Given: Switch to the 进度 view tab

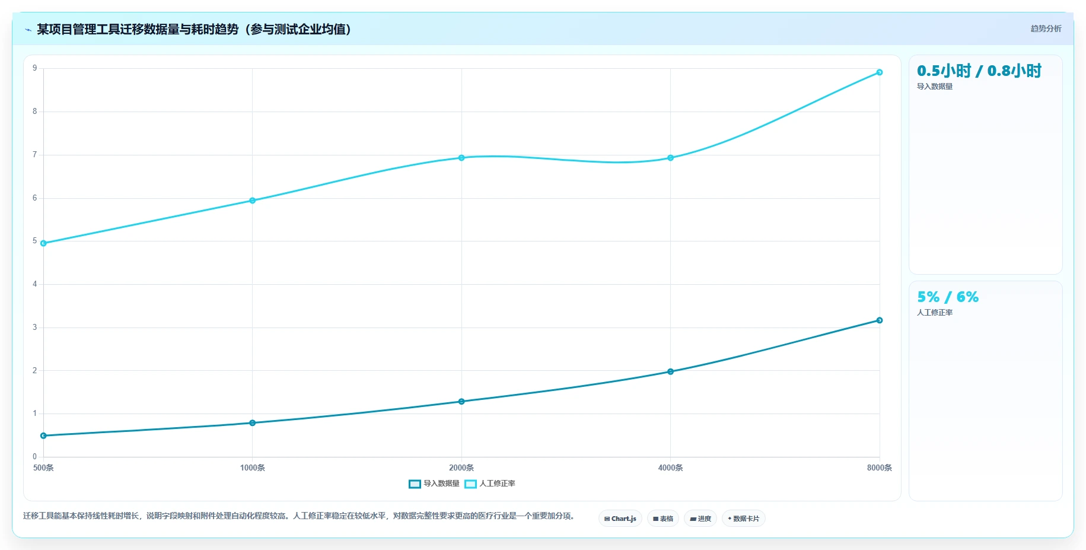Looking at the screenshot, I should click(700, 519).
